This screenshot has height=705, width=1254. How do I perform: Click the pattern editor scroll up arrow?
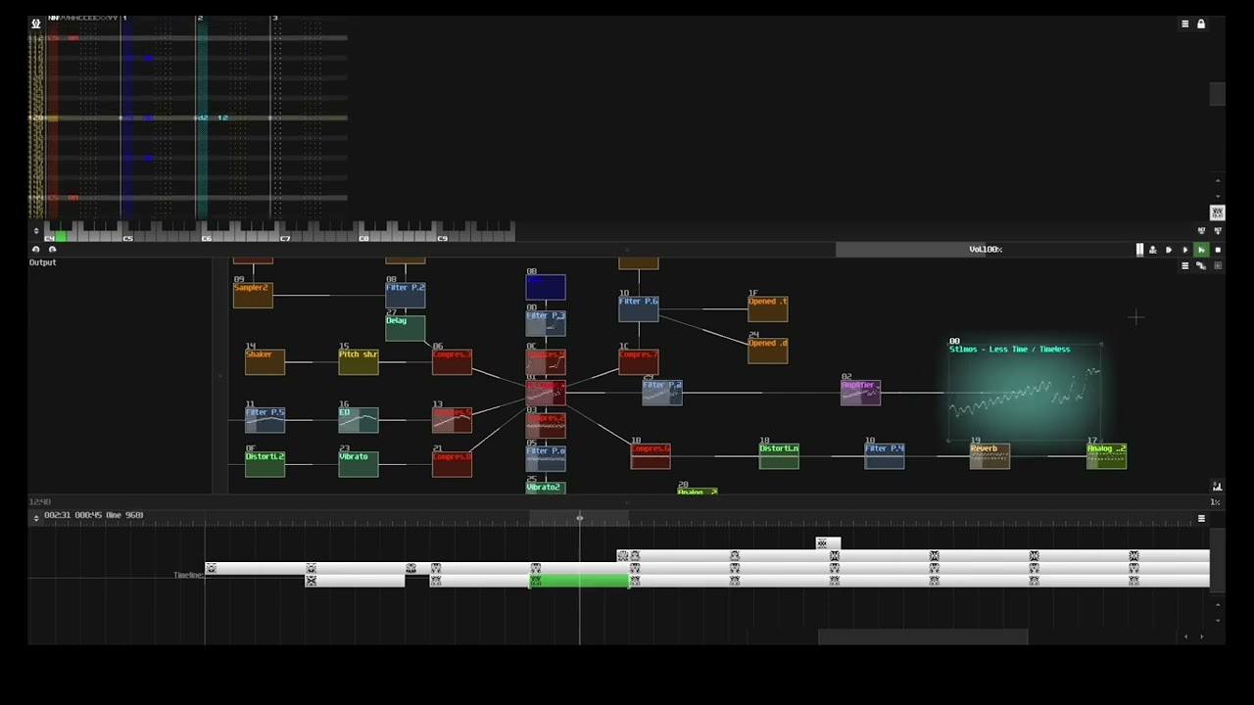pyautogui.click(x=1218, y=180)
